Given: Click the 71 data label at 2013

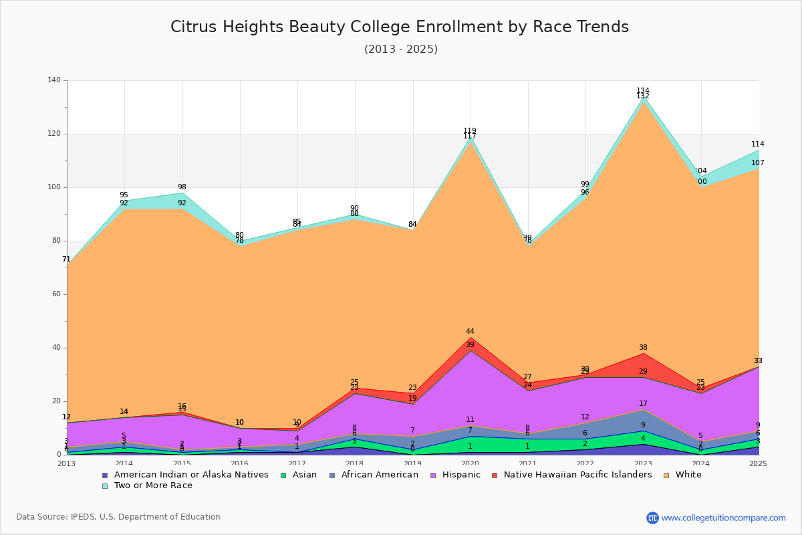Looking at the screenshot, I should (x=66, y=259).
